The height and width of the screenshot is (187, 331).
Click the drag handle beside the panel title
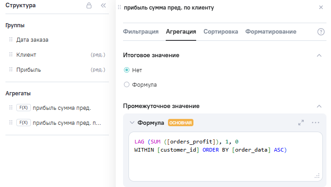(119, 8)
